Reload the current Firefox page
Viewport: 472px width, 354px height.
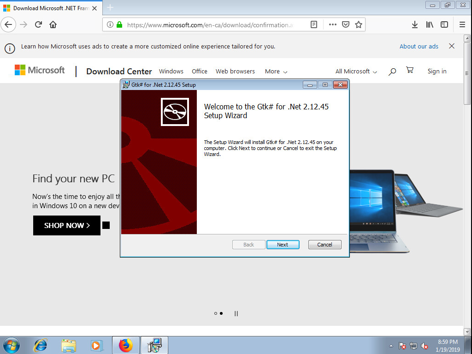click(x=38, y=25)
